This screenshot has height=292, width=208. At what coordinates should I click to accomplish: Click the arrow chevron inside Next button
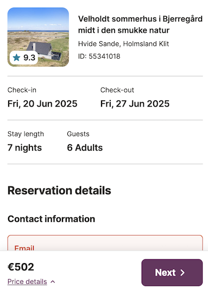(x=182, y=272)
